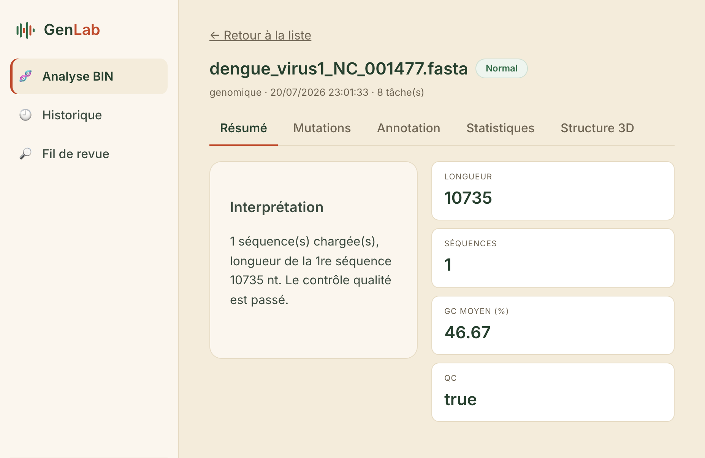Click the Normal status badge

click(502, 68)
